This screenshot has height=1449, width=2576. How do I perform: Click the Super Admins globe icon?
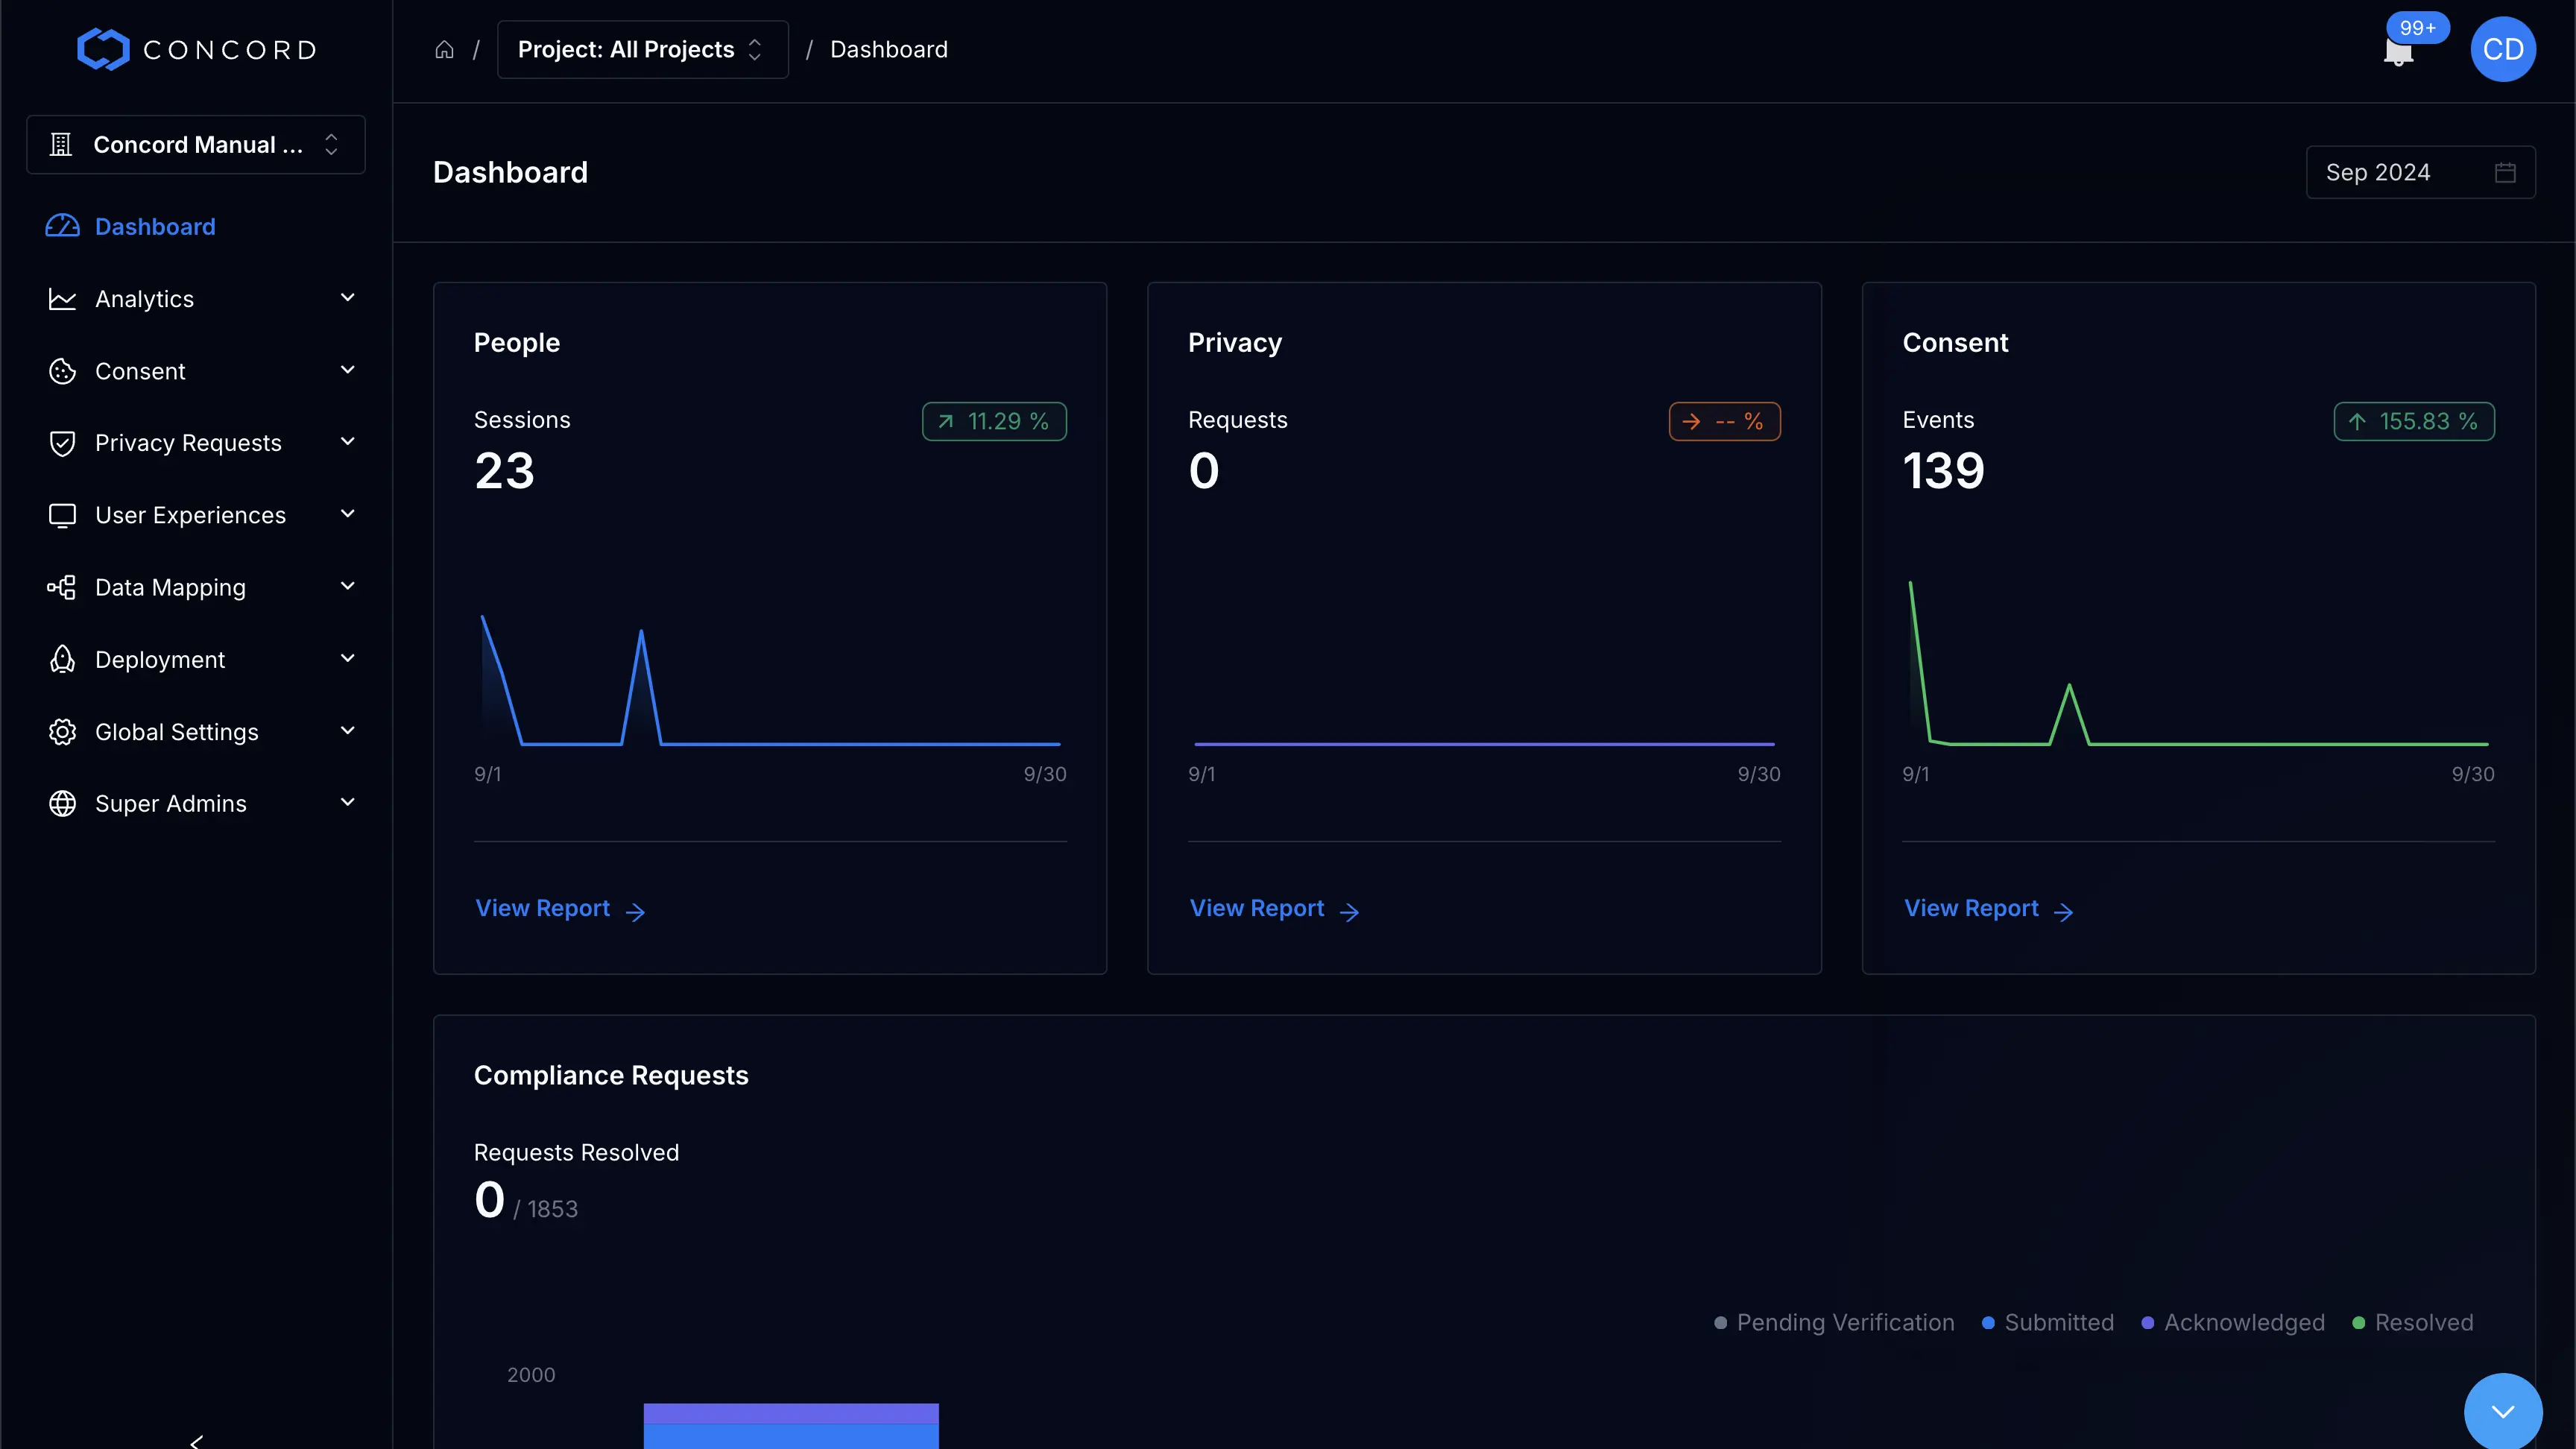(x=61, y=803)
